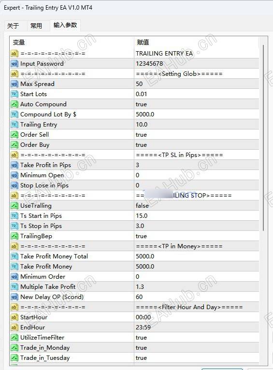Select the Trade_in_Monday true value
This screenshot has width=273, height=370.
[x=141, y=348]
